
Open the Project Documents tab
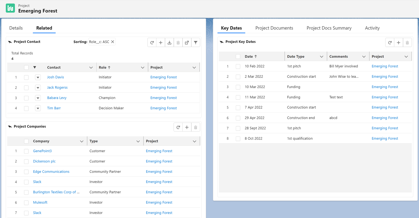tap(274, 28)
